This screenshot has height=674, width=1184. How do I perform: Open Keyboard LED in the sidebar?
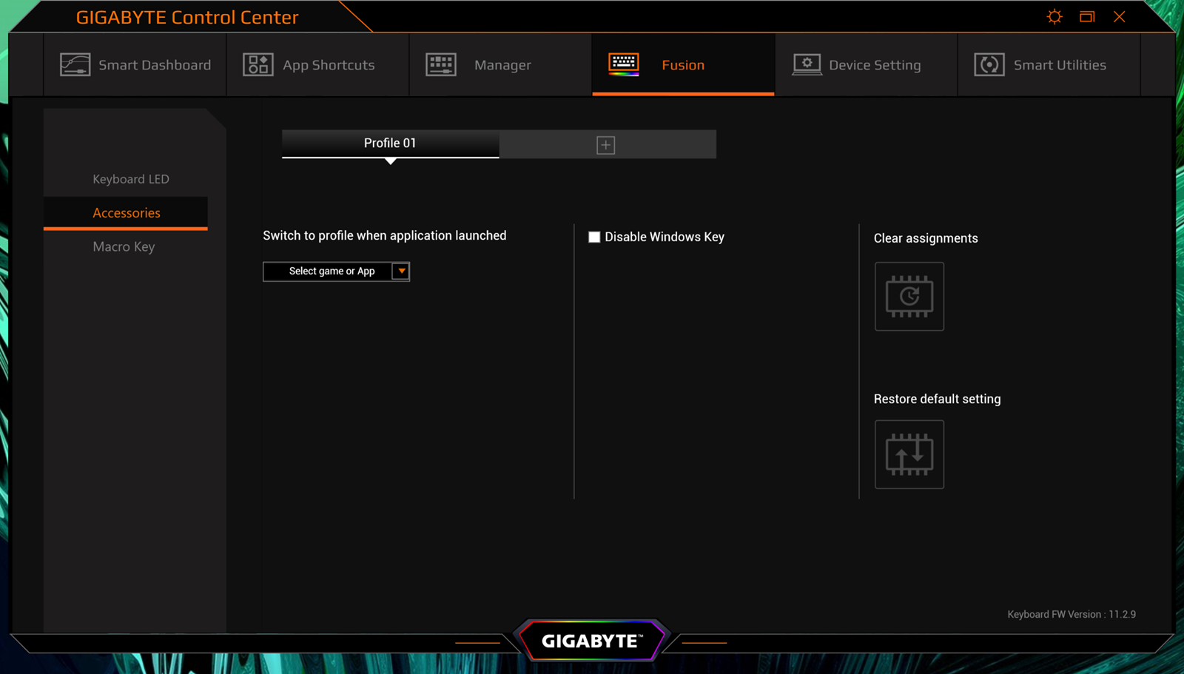click(131, 179)
